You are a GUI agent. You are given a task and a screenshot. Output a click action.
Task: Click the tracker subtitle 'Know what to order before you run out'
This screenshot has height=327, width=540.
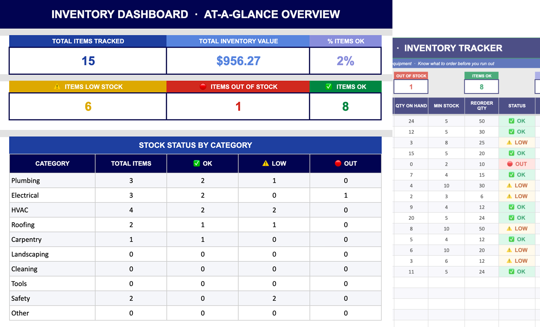pos(456,64)
